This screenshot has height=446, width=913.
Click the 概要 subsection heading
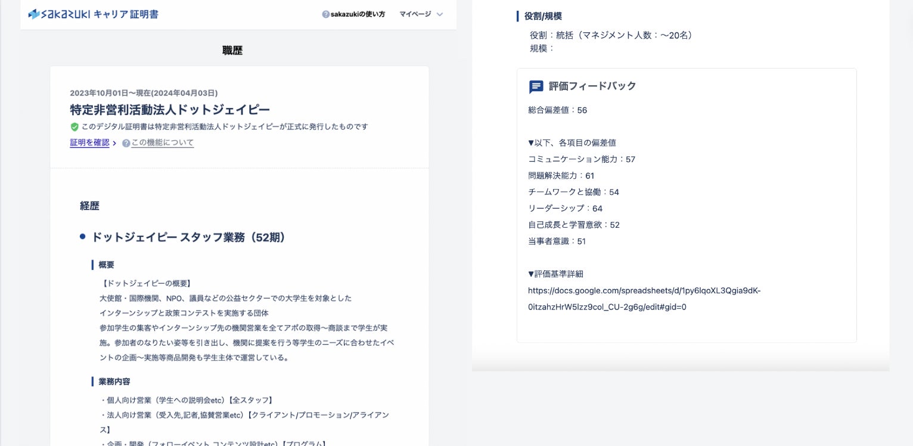point(106,265)
